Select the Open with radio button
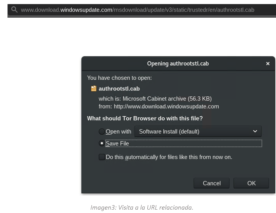This screenshot has width=276, height=213. (102, 132)
